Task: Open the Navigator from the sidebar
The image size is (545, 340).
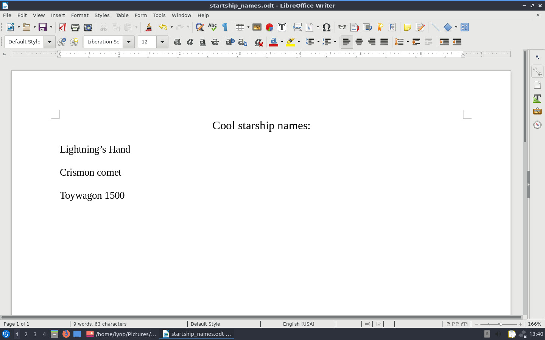Action: tap(537, 125)
